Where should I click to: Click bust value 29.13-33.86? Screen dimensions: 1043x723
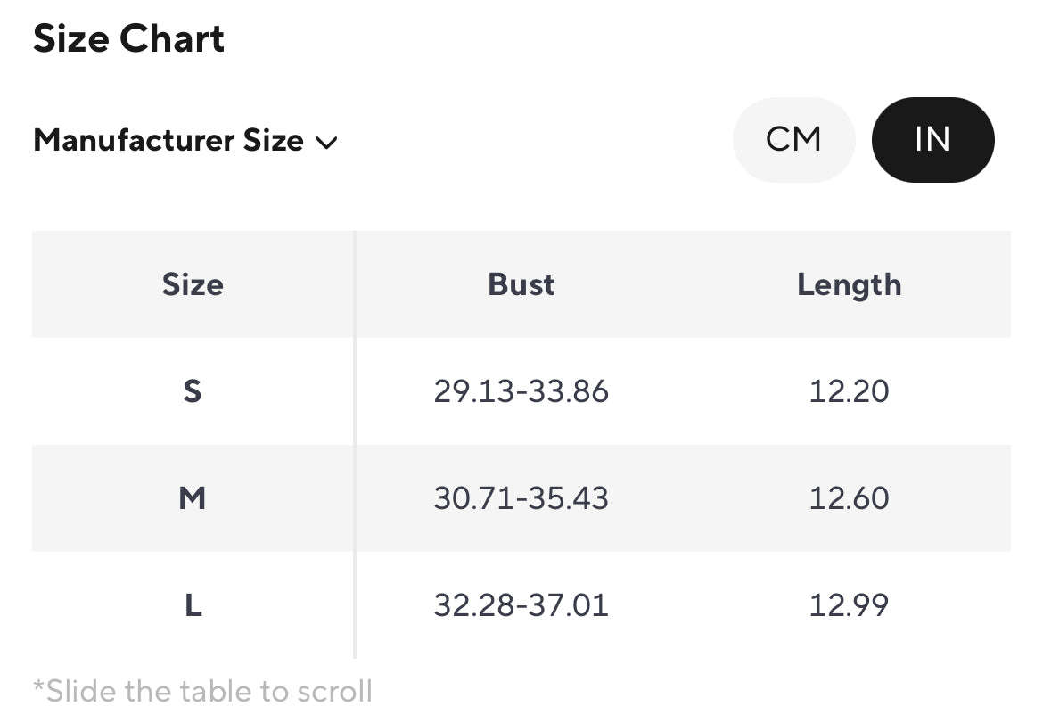[521, 391]
